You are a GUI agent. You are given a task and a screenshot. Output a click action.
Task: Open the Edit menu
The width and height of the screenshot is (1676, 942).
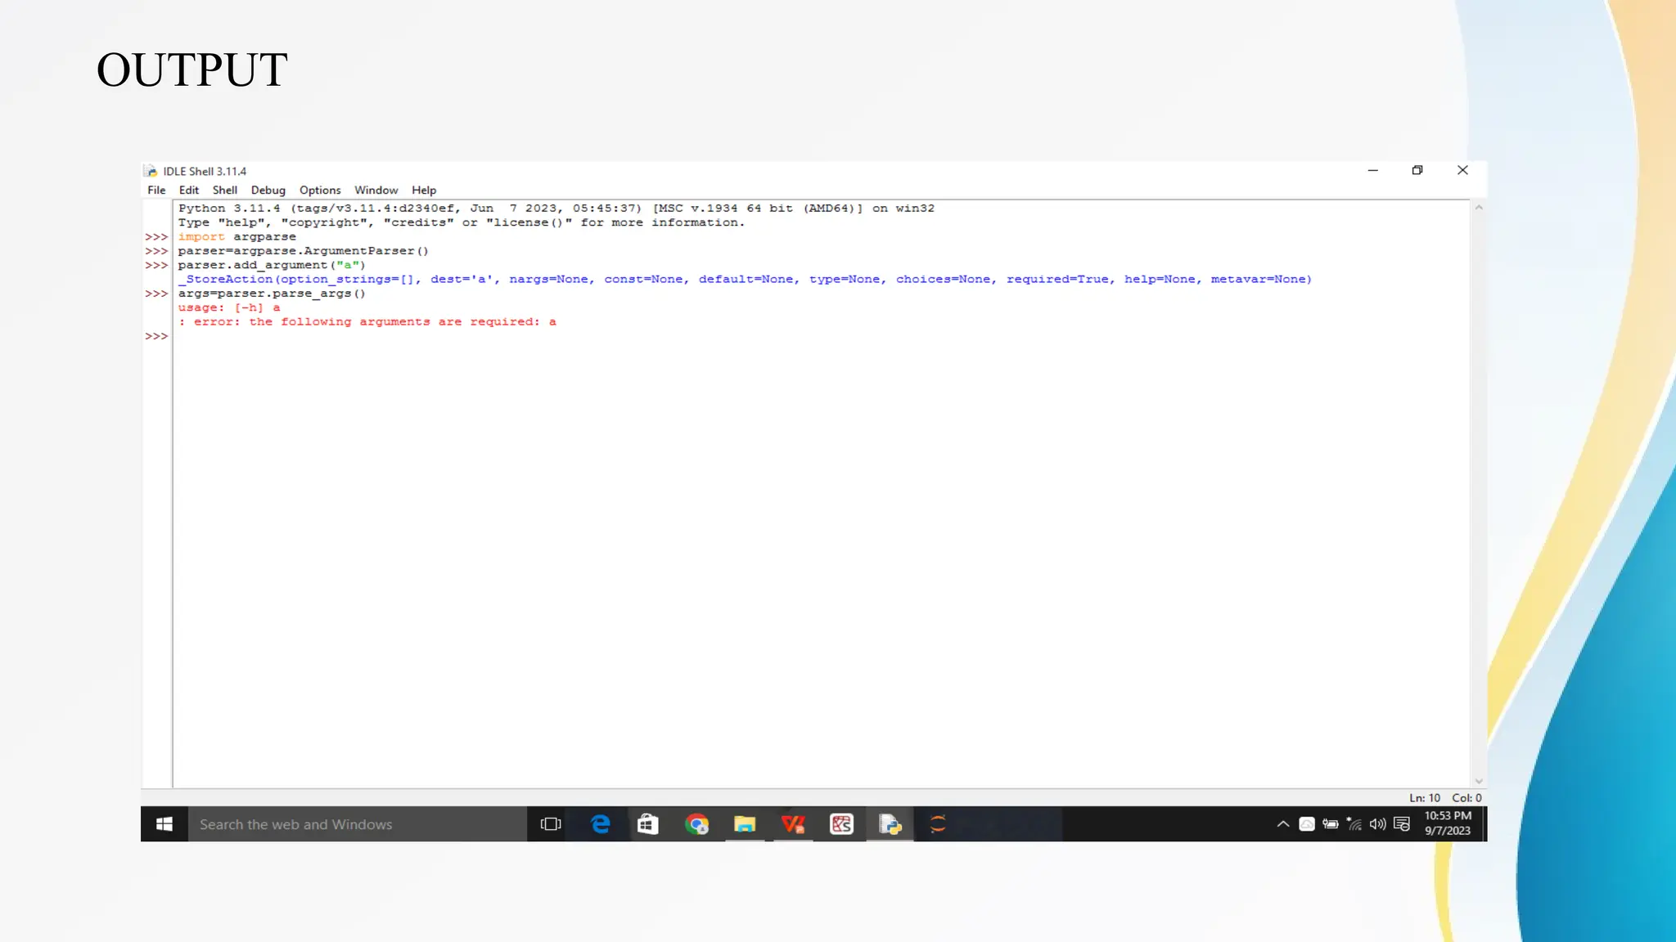(188, 190)
